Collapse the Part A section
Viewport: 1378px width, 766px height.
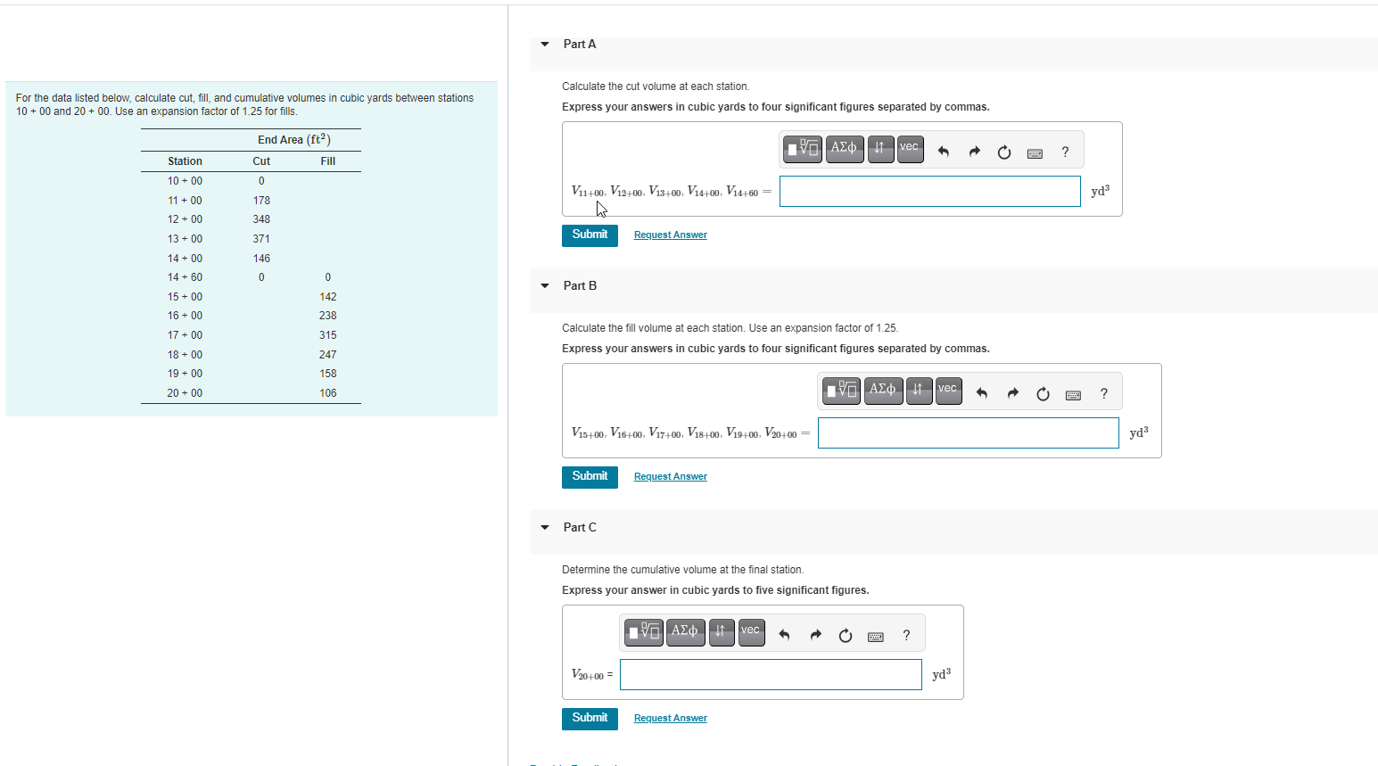pyautogui.click(x=544, y=44)
